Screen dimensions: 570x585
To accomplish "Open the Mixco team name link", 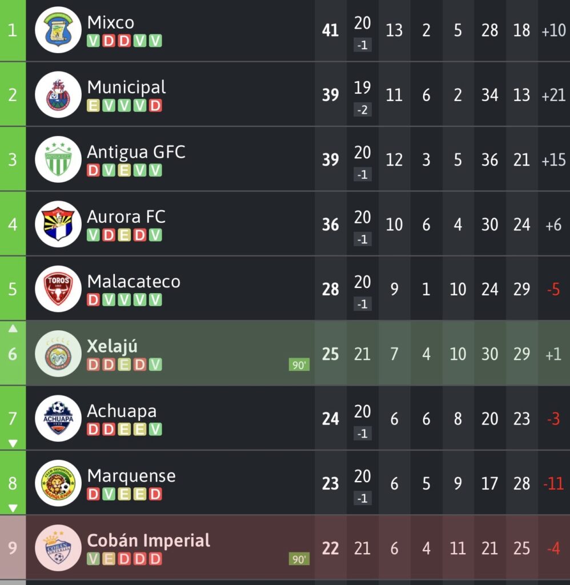I will (x=111, y=23).
